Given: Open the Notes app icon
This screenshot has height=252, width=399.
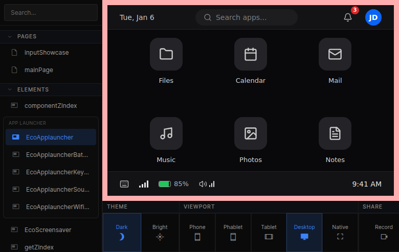Looking at the screenshot, I should click(335, 133).
